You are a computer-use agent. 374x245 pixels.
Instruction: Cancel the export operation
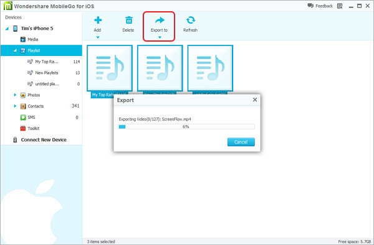(x=241, y=142)
